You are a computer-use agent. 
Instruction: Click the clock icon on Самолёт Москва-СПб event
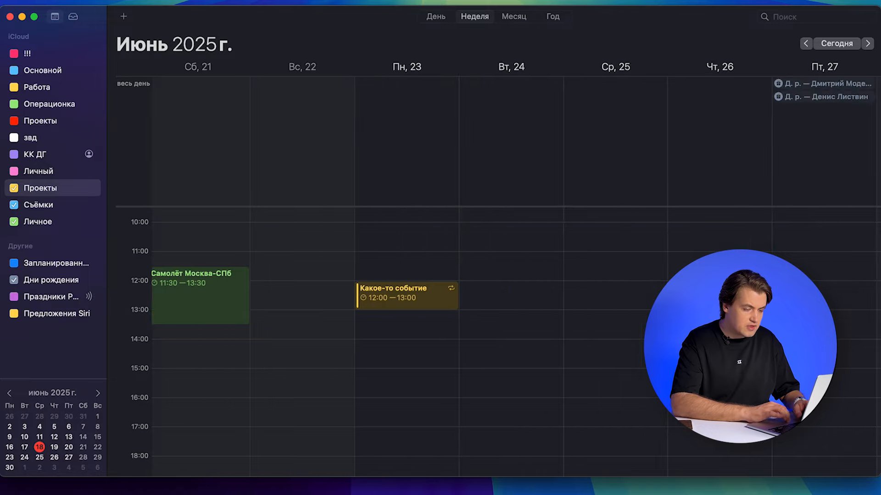pos(155,283)
